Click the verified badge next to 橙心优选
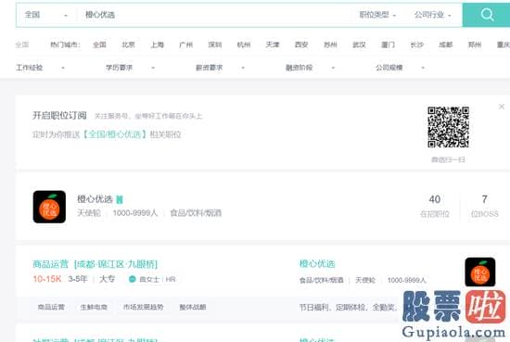510x342 pixels. (x=120, y=199)
